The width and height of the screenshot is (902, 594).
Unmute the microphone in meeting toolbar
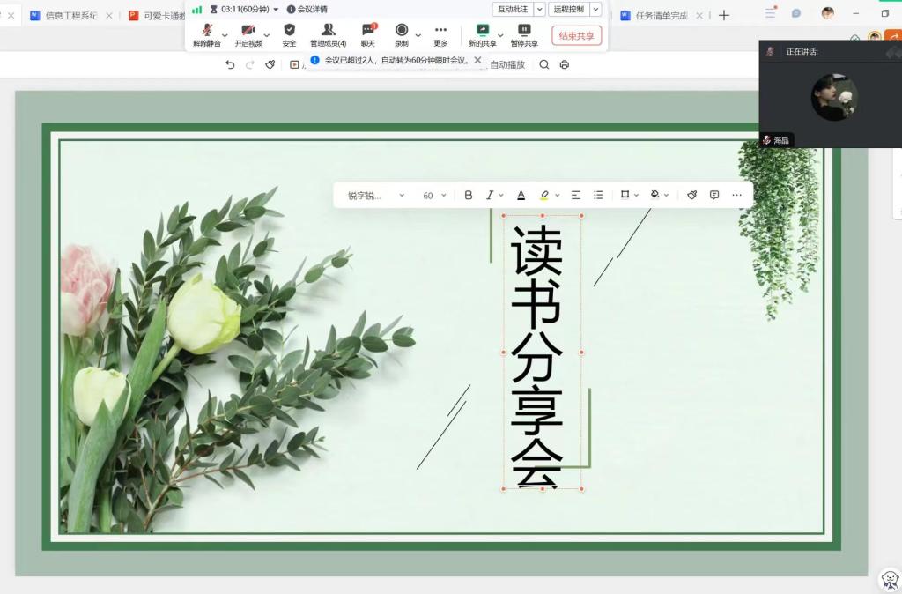pos(207,34)
